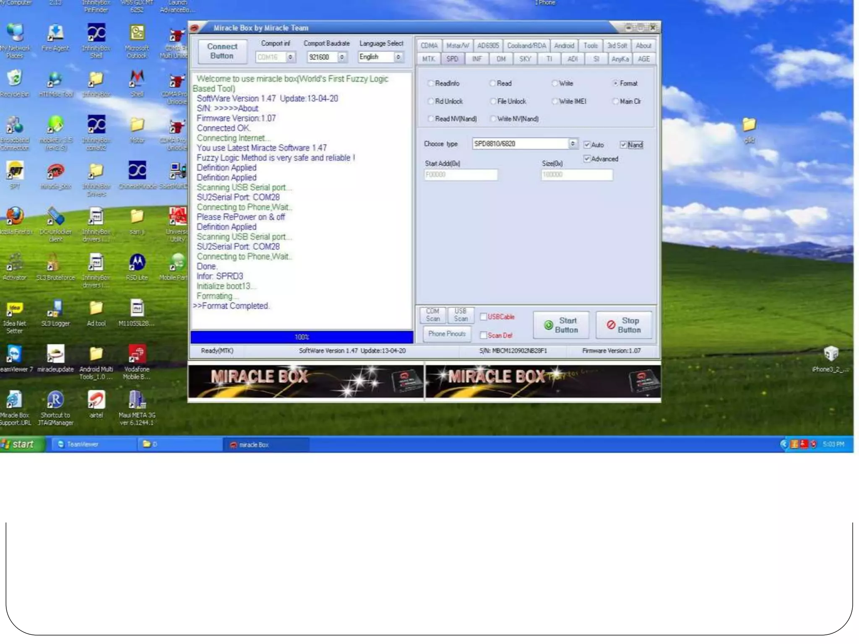
Task: Open the Shortcut to JTAGManager icon
Action: click(55, 400)
